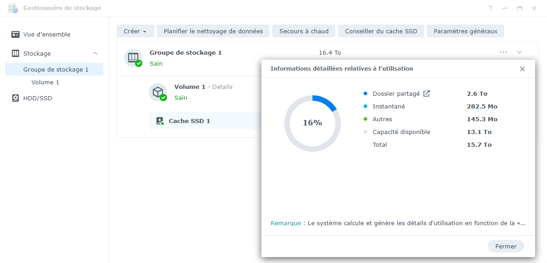Screen dimensions: 547x263
Task: Click the Volume 1 cube icon
Action: coord(158,92)
